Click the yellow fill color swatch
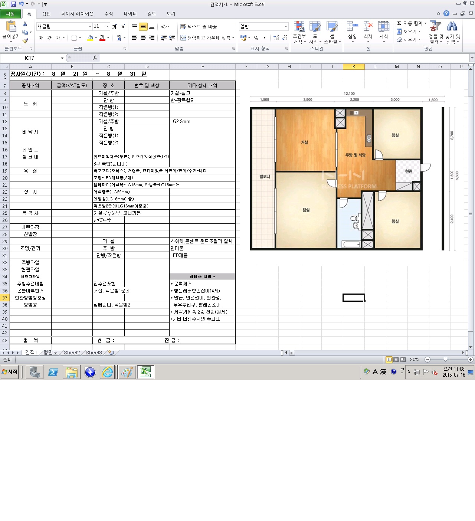The image size is (475, 521). (x=90, y=38)
